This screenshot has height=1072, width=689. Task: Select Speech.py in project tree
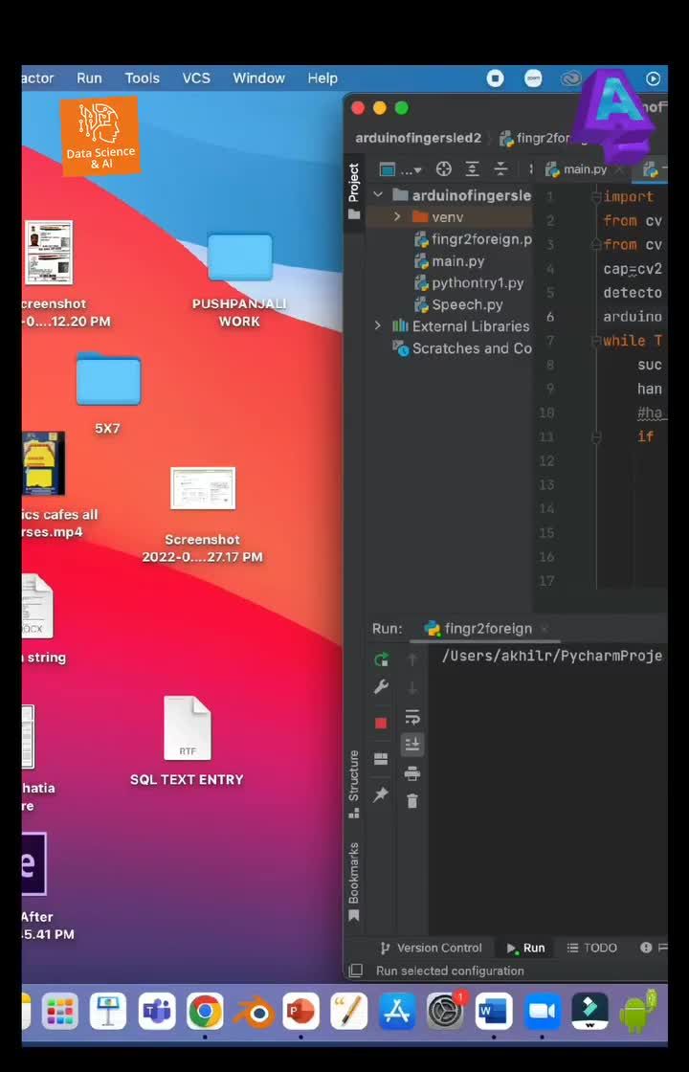click(467, 304)
